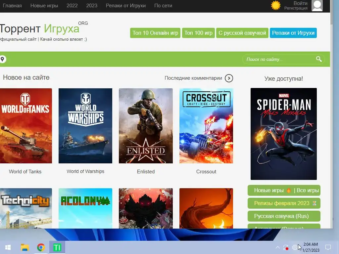Go to Главная menu item

coord(12,6)
